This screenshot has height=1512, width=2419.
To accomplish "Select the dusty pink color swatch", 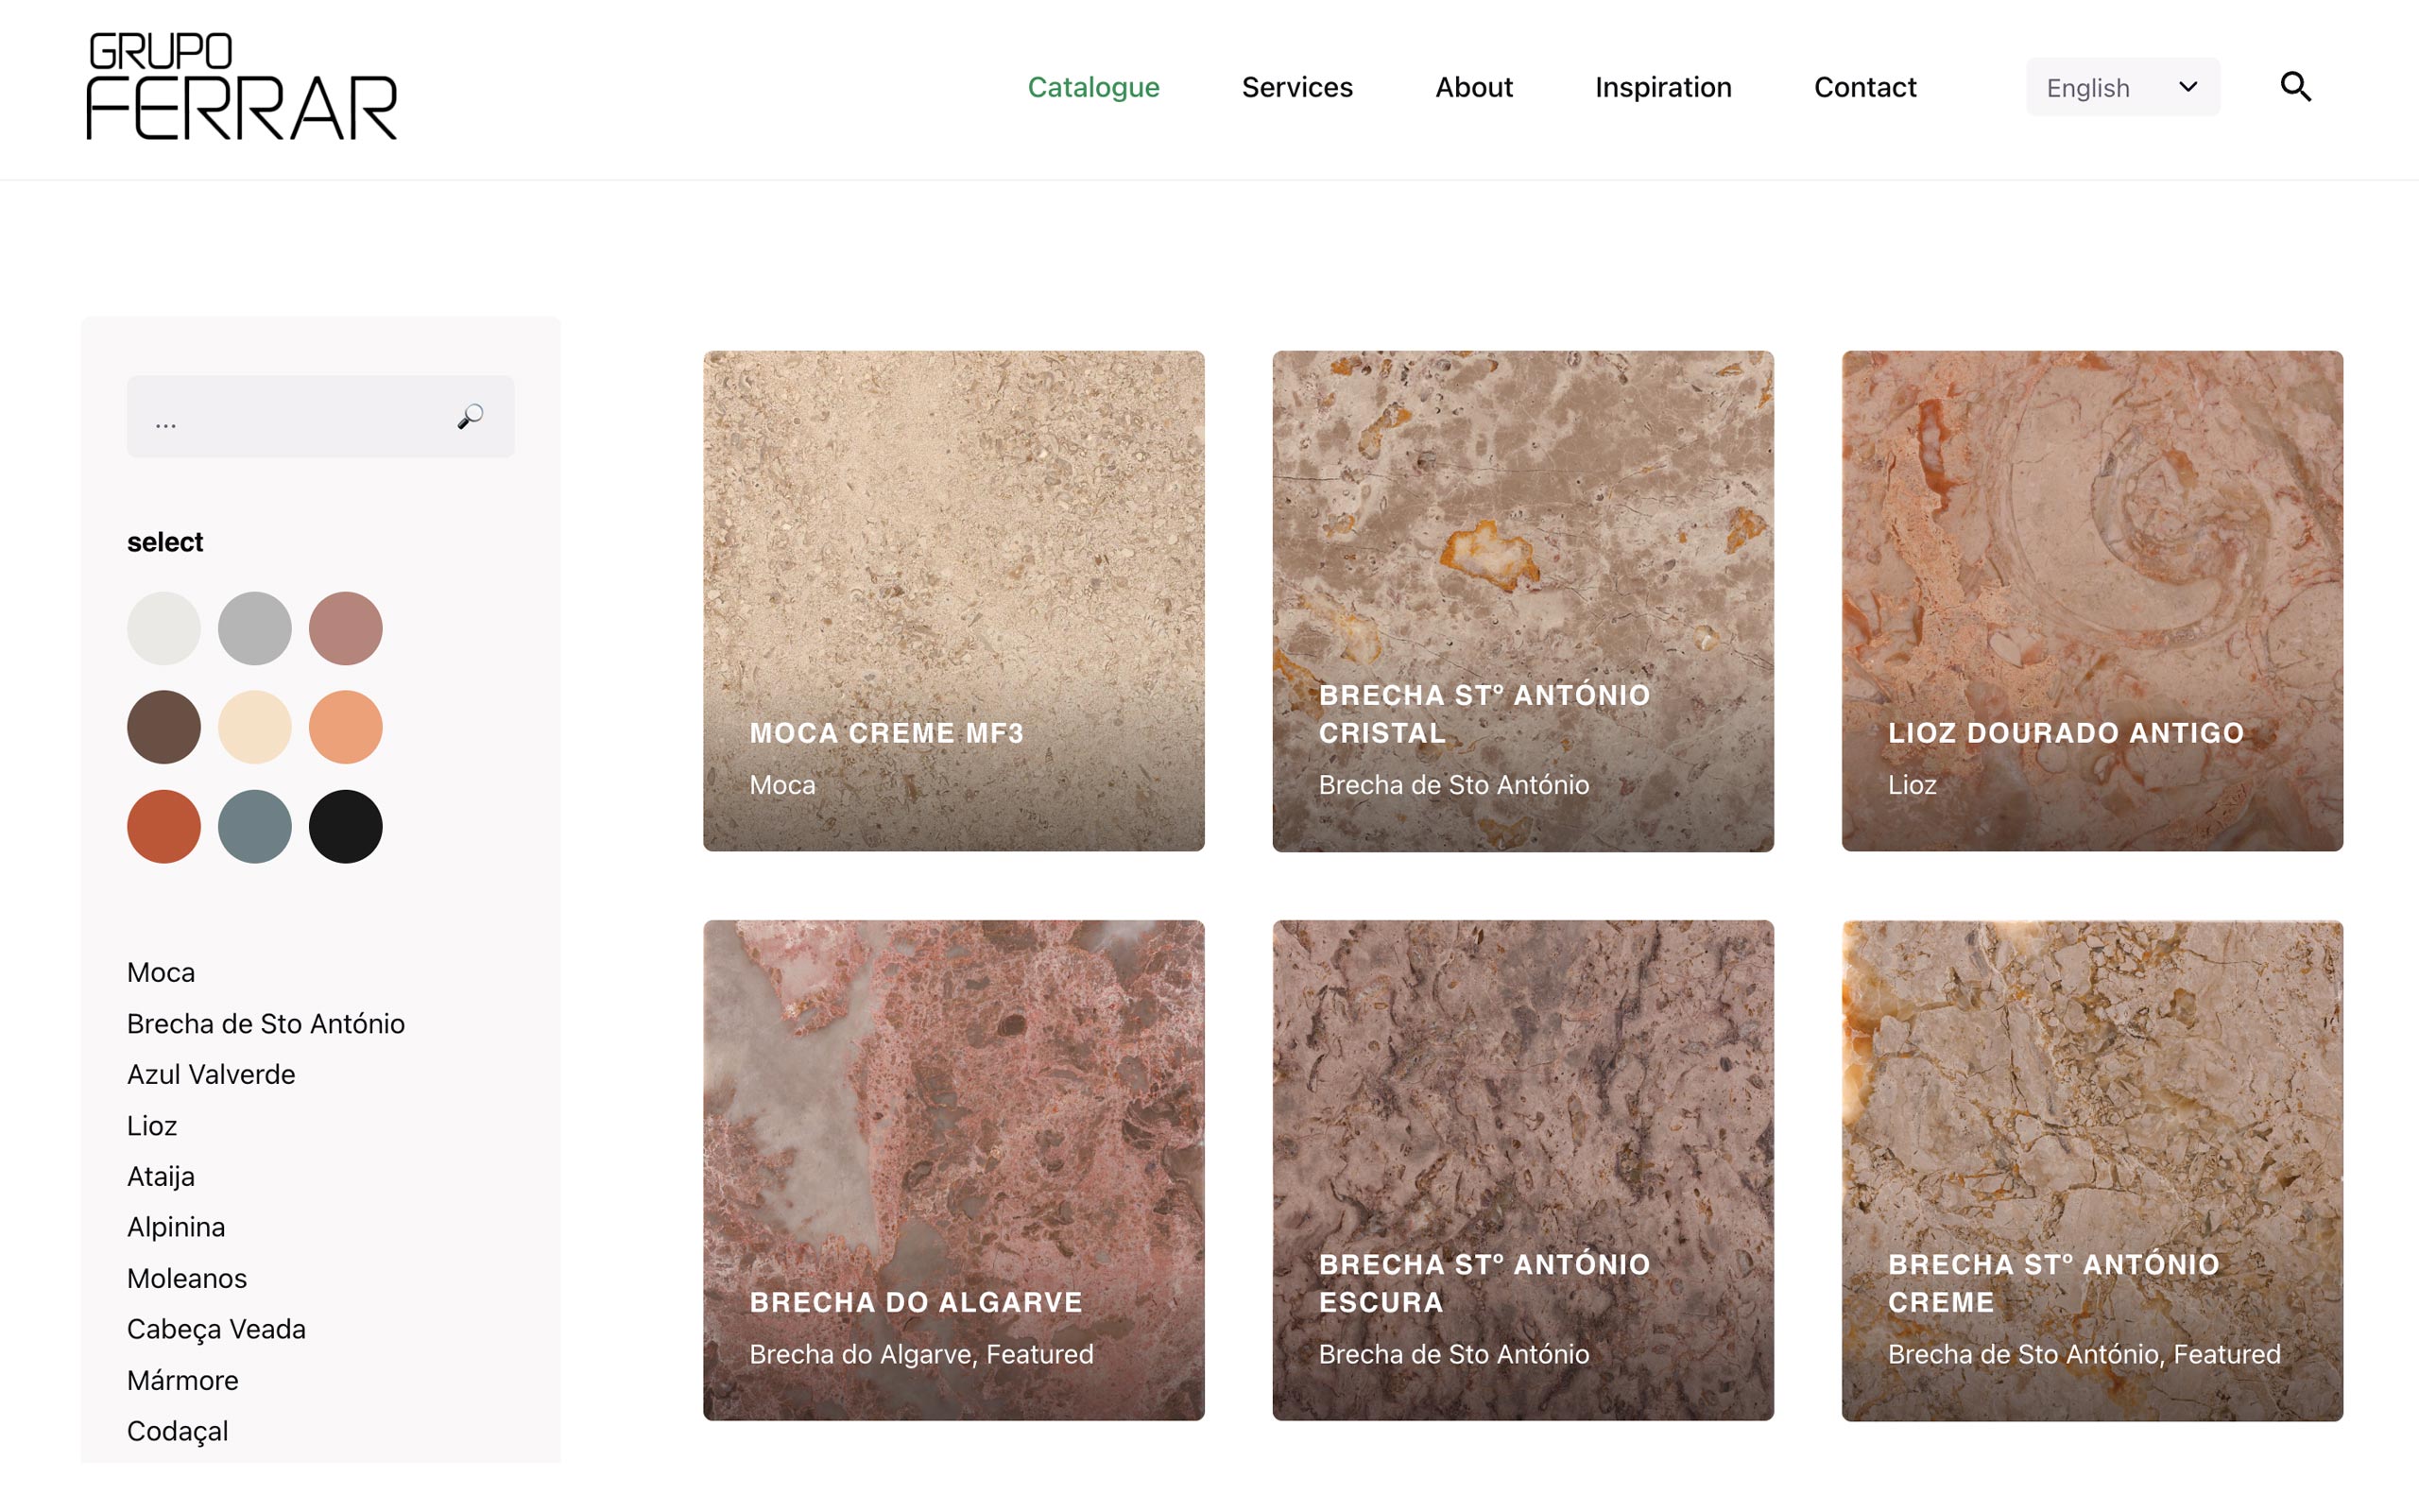I will (346, 628).
